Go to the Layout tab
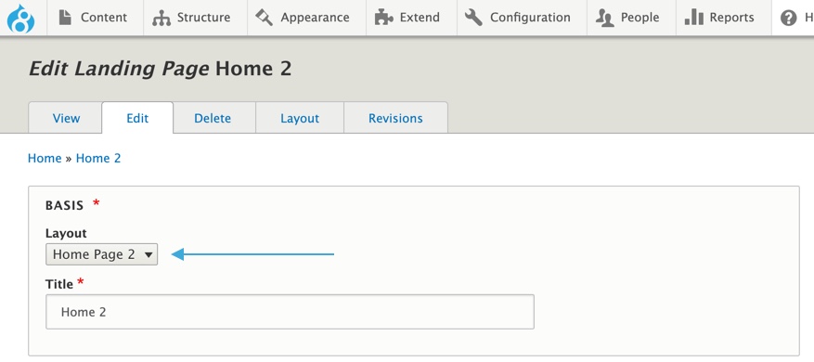This screenshot has width=814, height=362. (x=300, y=119)
